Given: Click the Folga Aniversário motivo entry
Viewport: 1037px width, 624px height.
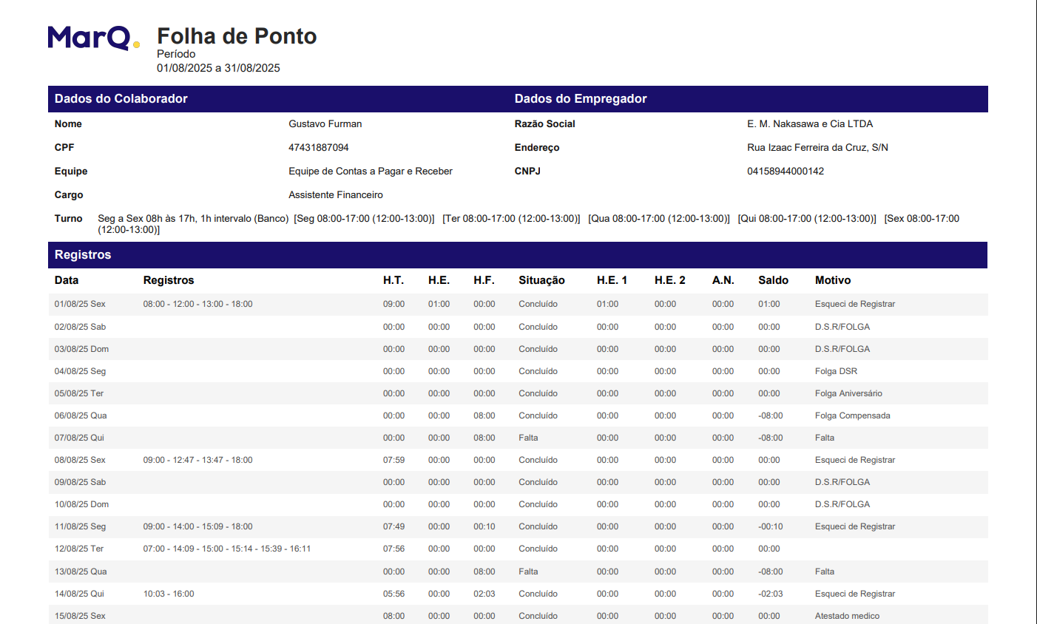Looking at the screenshot, I should point(848,394).
